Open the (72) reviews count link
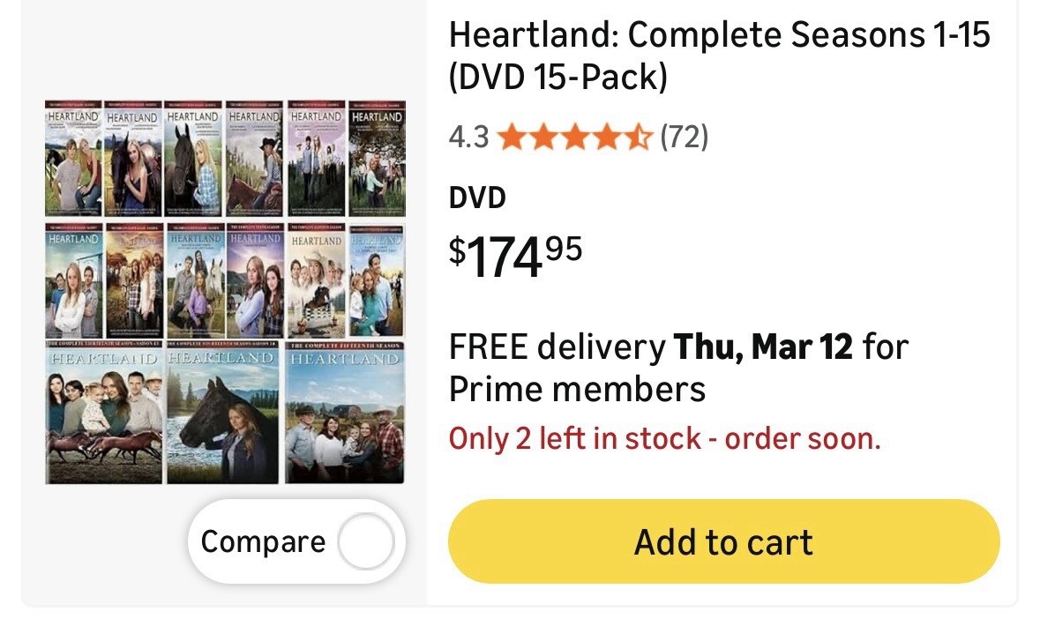This screenshot has height=619, width=1040. tap(684, 138)
